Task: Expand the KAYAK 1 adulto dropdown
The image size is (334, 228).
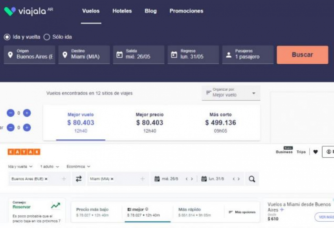Action: pos(50,166)
